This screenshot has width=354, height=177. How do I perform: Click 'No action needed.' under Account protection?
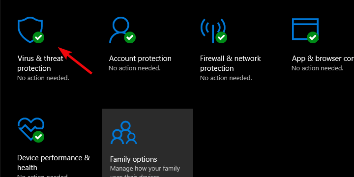coord(135,68)
